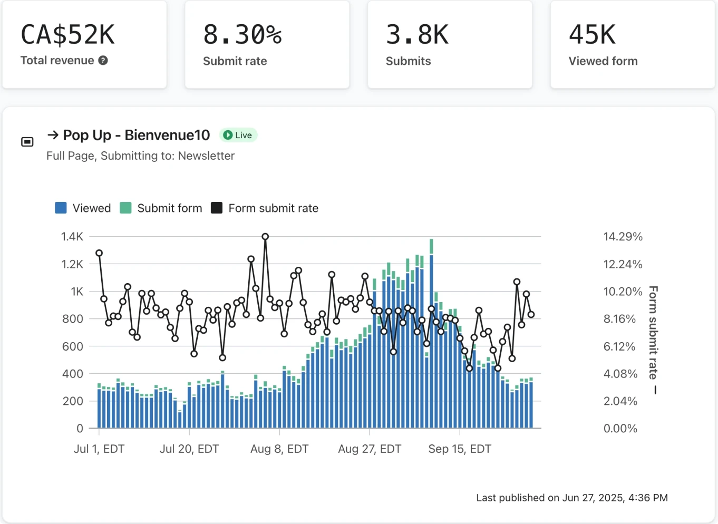
Task: Toggle the Submit form legend green swatch
Action: 125,208
